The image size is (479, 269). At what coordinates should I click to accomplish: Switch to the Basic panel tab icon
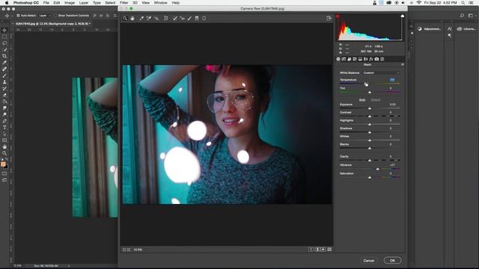pos(338,59)
